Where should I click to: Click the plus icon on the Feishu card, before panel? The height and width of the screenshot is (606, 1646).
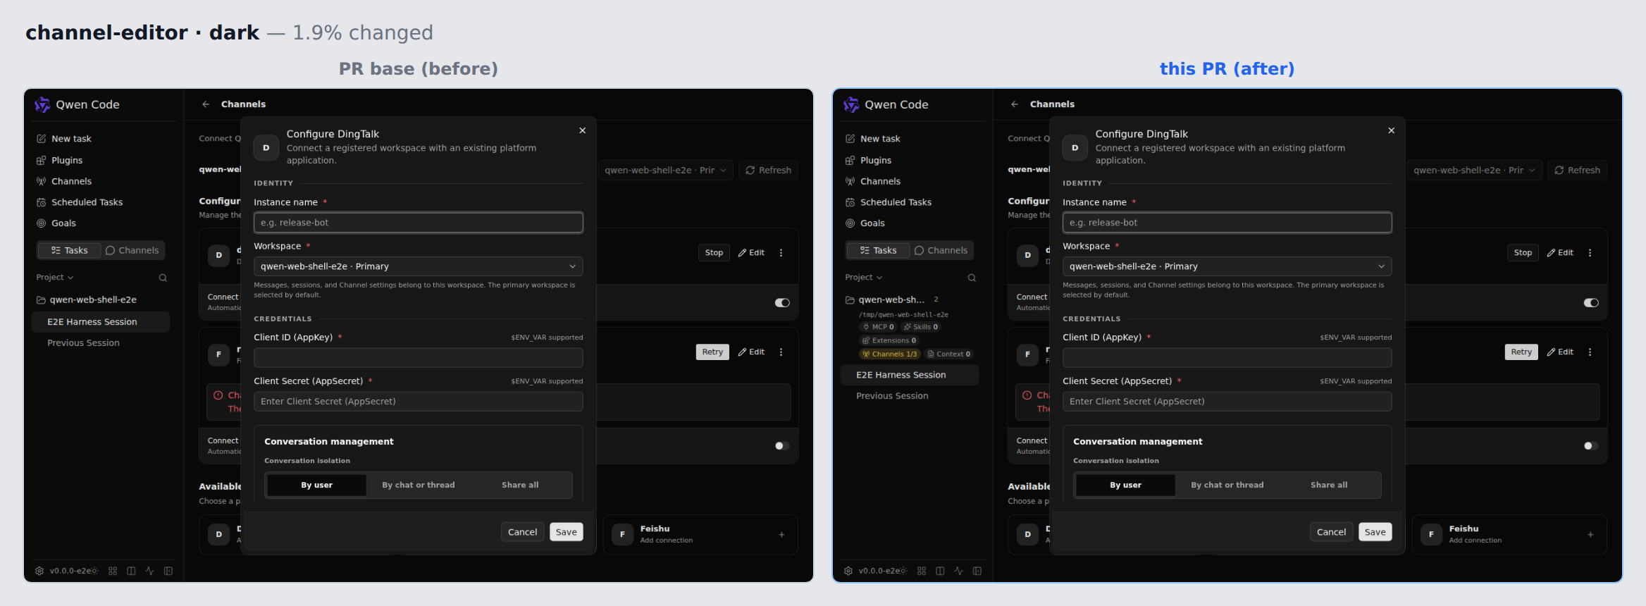(781, 535)
